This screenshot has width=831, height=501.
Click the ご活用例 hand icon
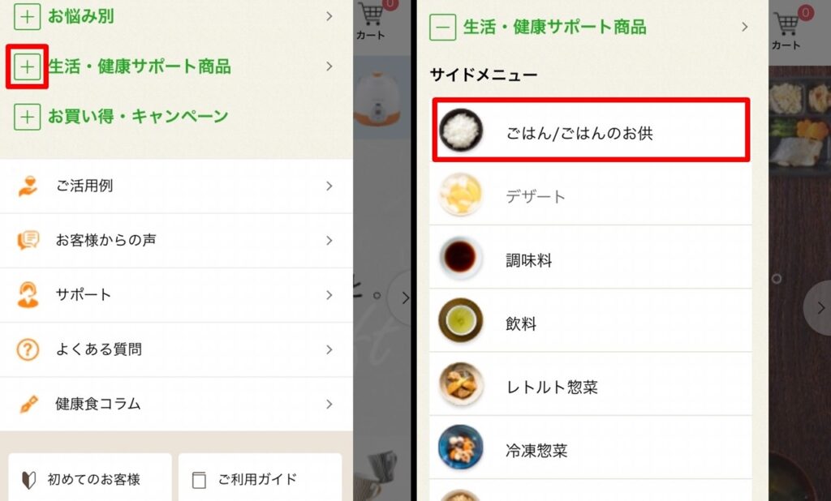[x=28, y=186]
